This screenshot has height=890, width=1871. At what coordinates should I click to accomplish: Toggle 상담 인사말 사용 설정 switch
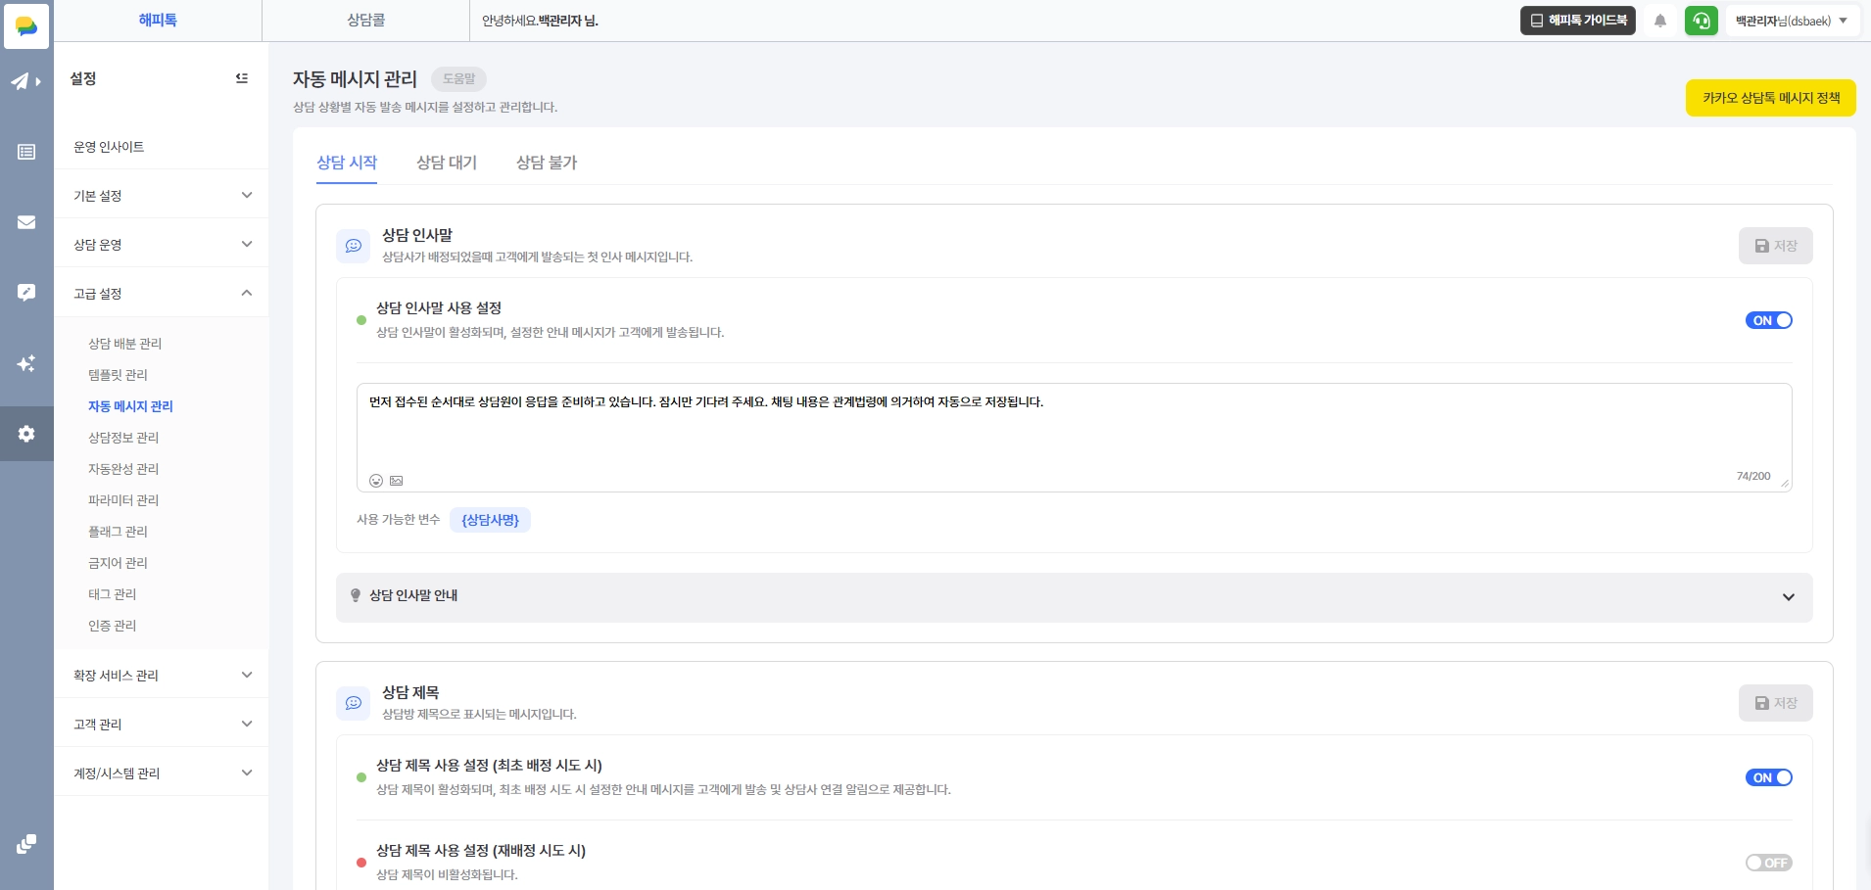(1769, 320)
